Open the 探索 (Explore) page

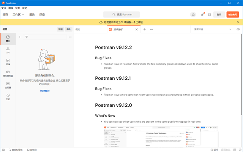point(42,14)
